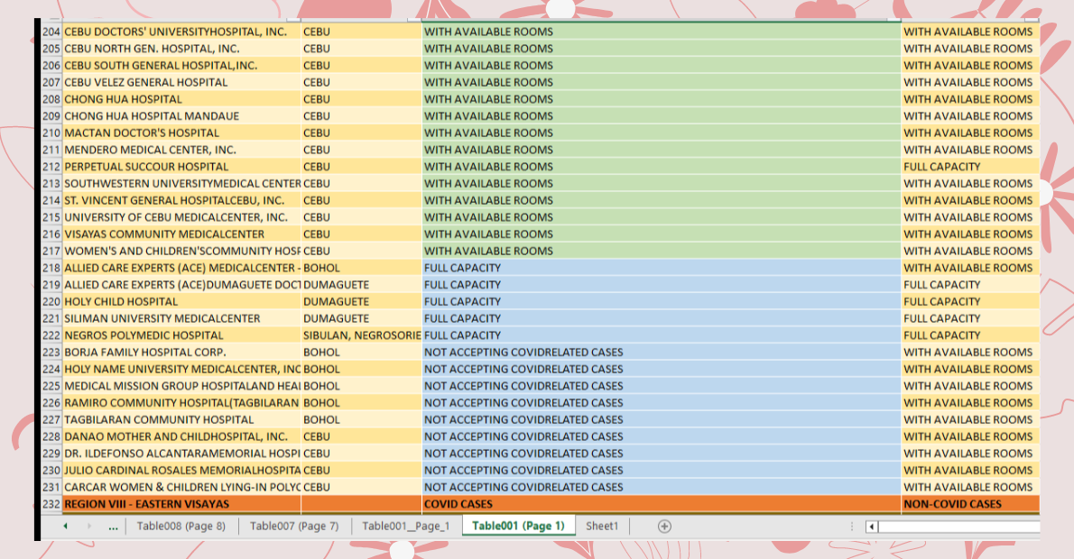Screen dimensions: 1074x559
Task: Click the SIBULAN, NEGROSORIE location cell
Action: click(362, 335)
